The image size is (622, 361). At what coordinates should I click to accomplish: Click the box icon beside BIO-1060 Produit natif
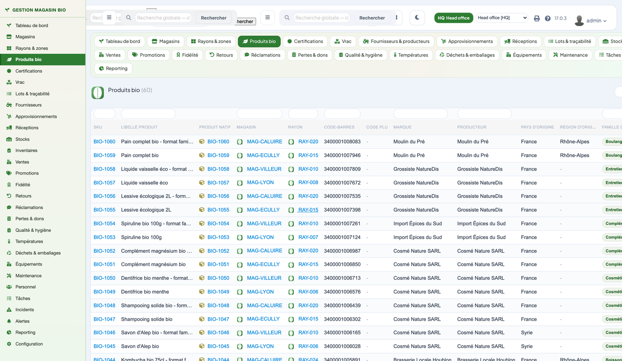(202, 142)
